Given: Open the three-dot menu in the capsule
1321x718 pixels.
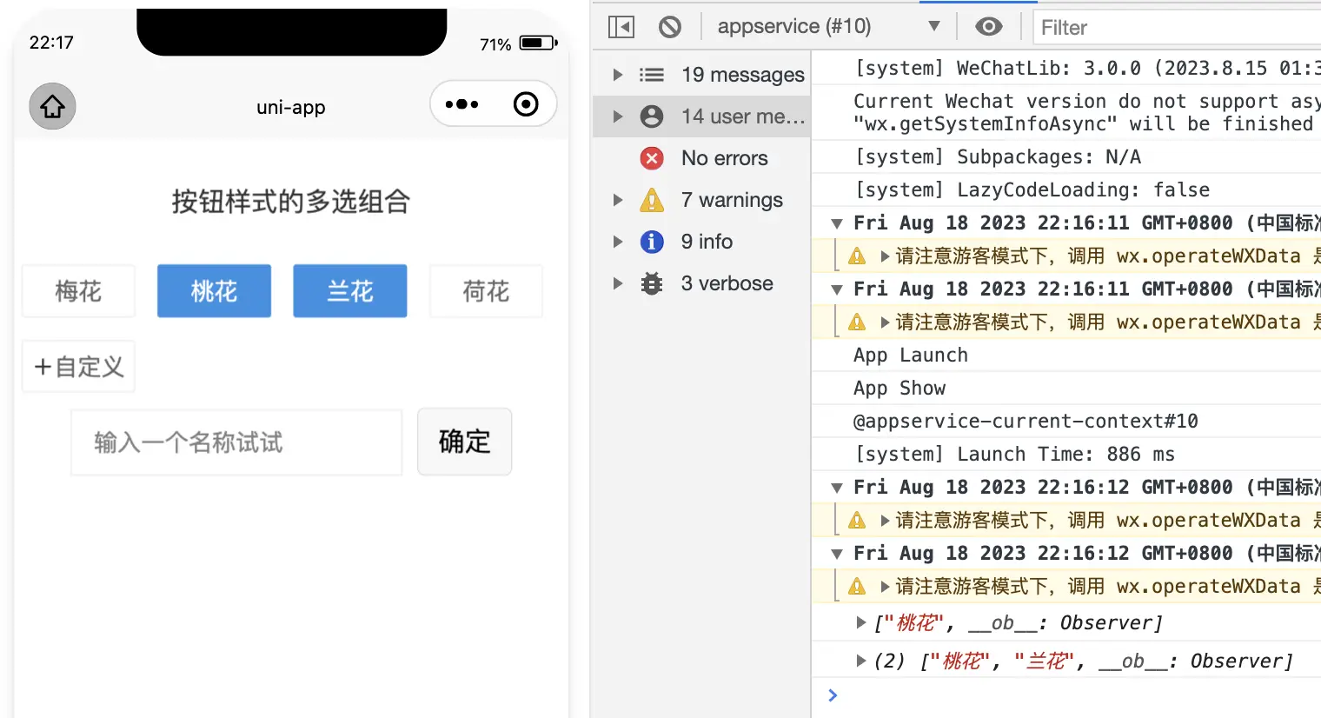Looking at the screenshot, I should 461,104.
